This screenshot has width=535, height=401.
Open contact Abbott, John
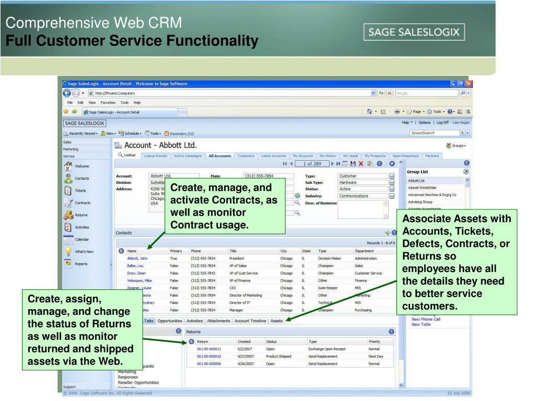click(137, 258)
